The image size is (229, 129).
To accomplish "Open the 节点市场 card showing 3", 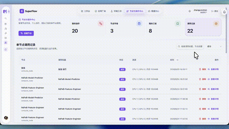I will tap(126, 27).
